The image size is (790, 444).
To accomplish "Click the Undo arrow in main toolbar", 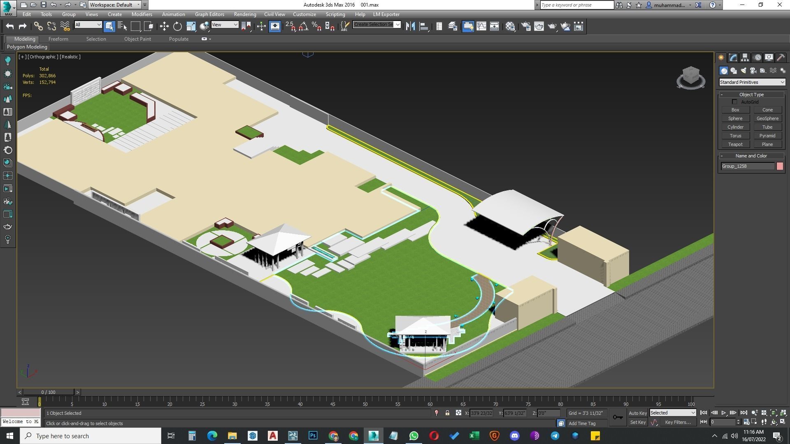I will coord(9,26).
